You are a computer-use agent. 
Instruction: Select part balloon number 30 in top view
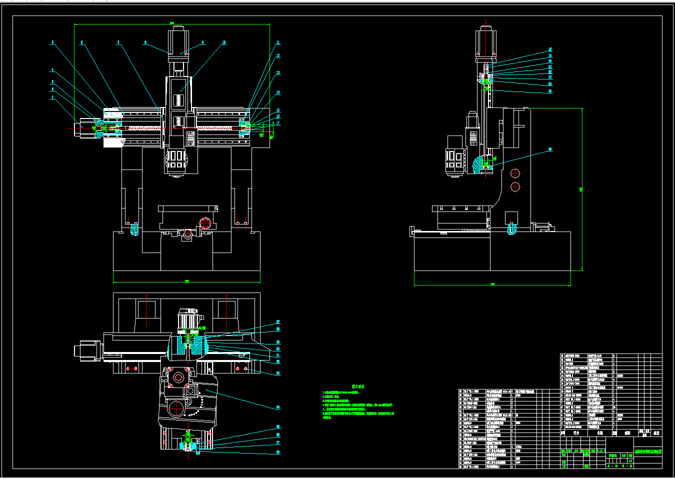pyautogui.click(x=278, y=349)
